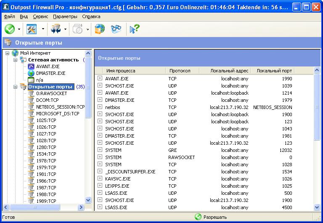The image size is (323, 223).
Task: Open dropdown arrow next to disabled log icon
Action: coord(87,29)
